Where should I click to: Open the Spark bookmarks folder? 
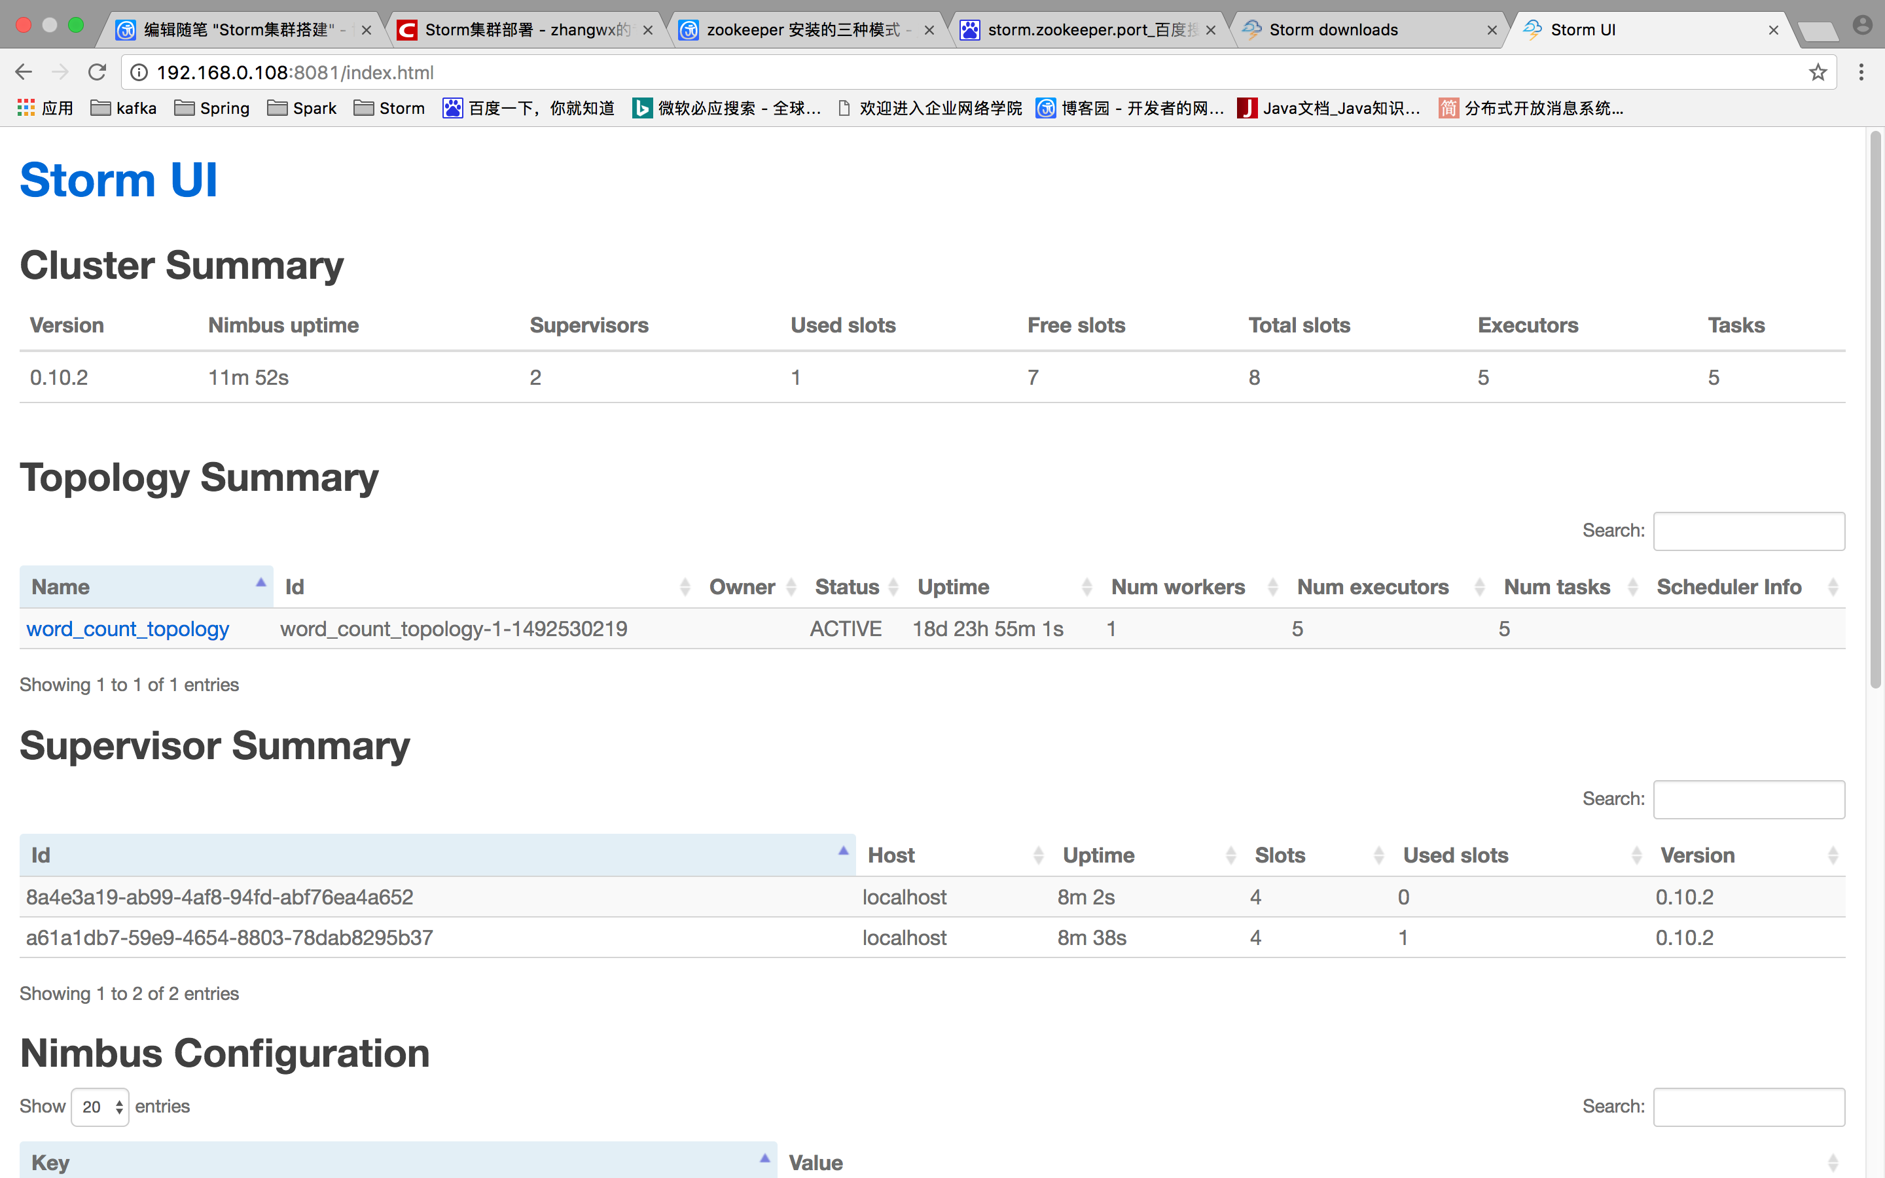coord(302,108)
